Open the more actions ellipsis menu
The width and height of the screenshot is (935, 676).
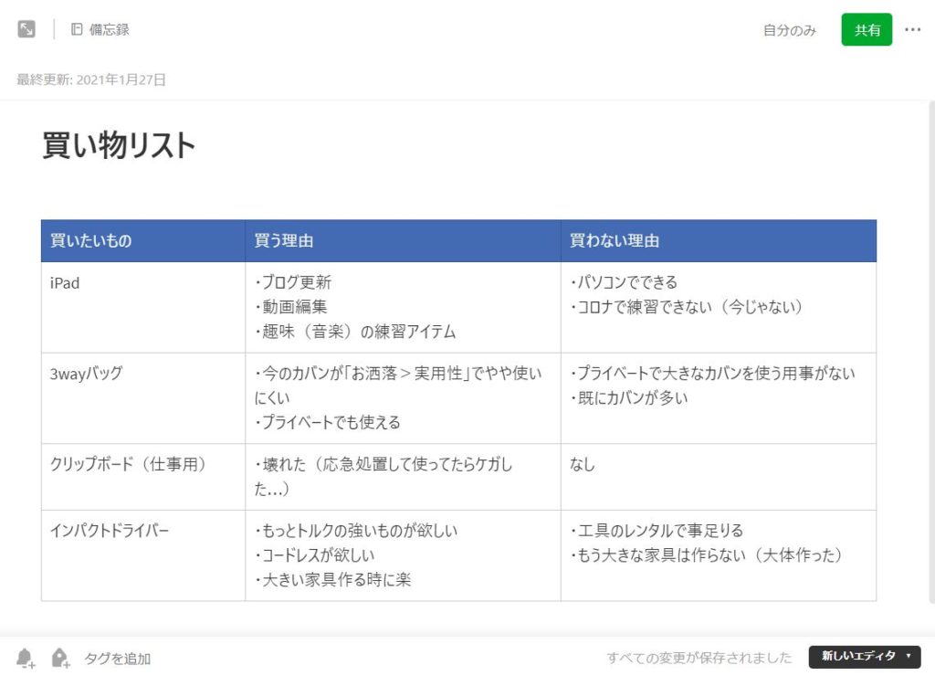[912, 29]
